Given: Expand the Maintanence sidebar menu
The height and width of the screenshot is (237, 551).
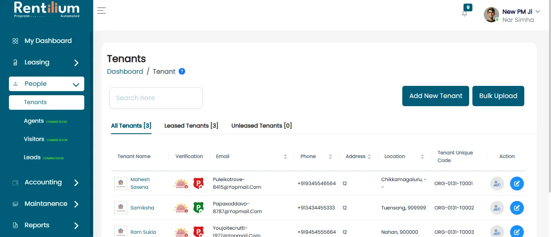Looking at the screenshot, I should click(x=47, y=204).
